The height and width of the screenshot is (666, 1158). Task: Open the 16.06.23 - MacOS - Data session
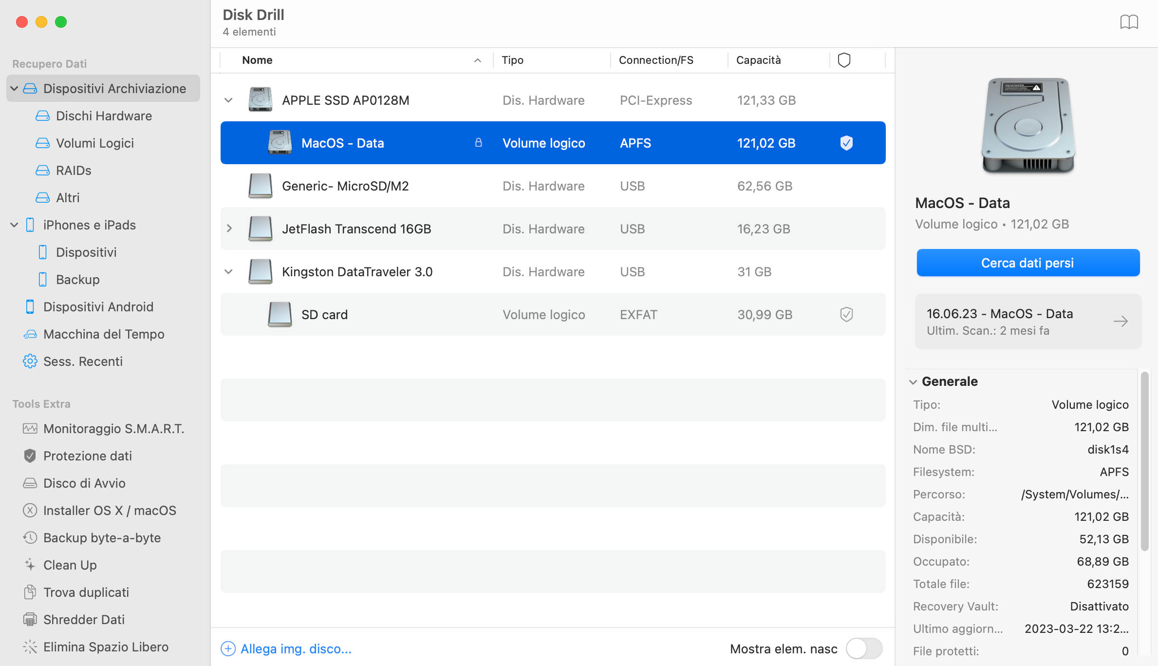point(1028,322)
